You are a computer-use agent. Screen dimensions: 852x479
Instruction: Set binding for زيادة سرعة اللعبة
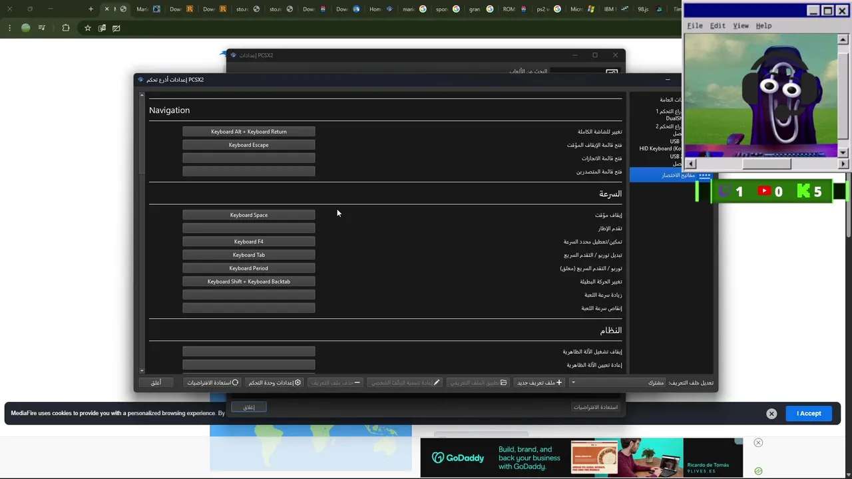pyautogui.click(x=249, y=295)
